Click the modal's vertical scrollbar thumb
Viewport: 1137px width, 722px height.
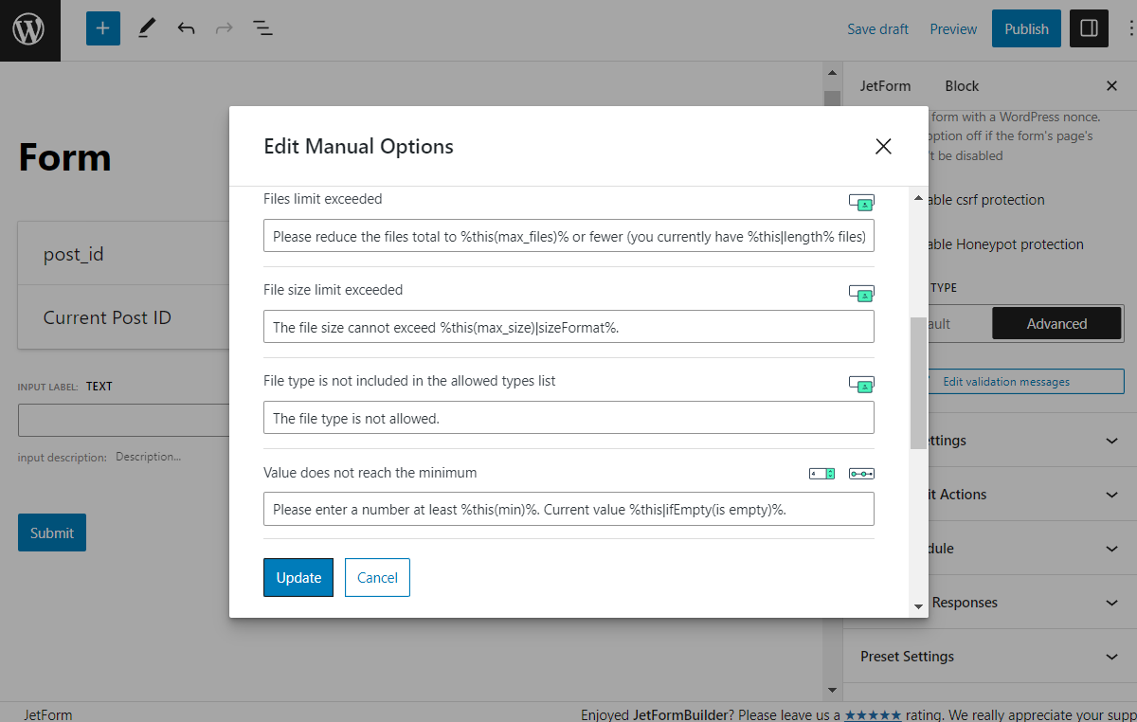click(917, 383)
